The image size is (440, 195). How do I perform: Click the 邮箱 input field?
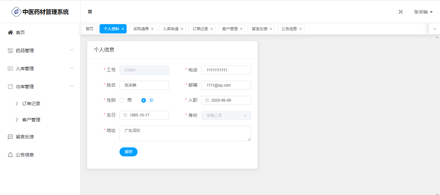[x=226, y=85]
